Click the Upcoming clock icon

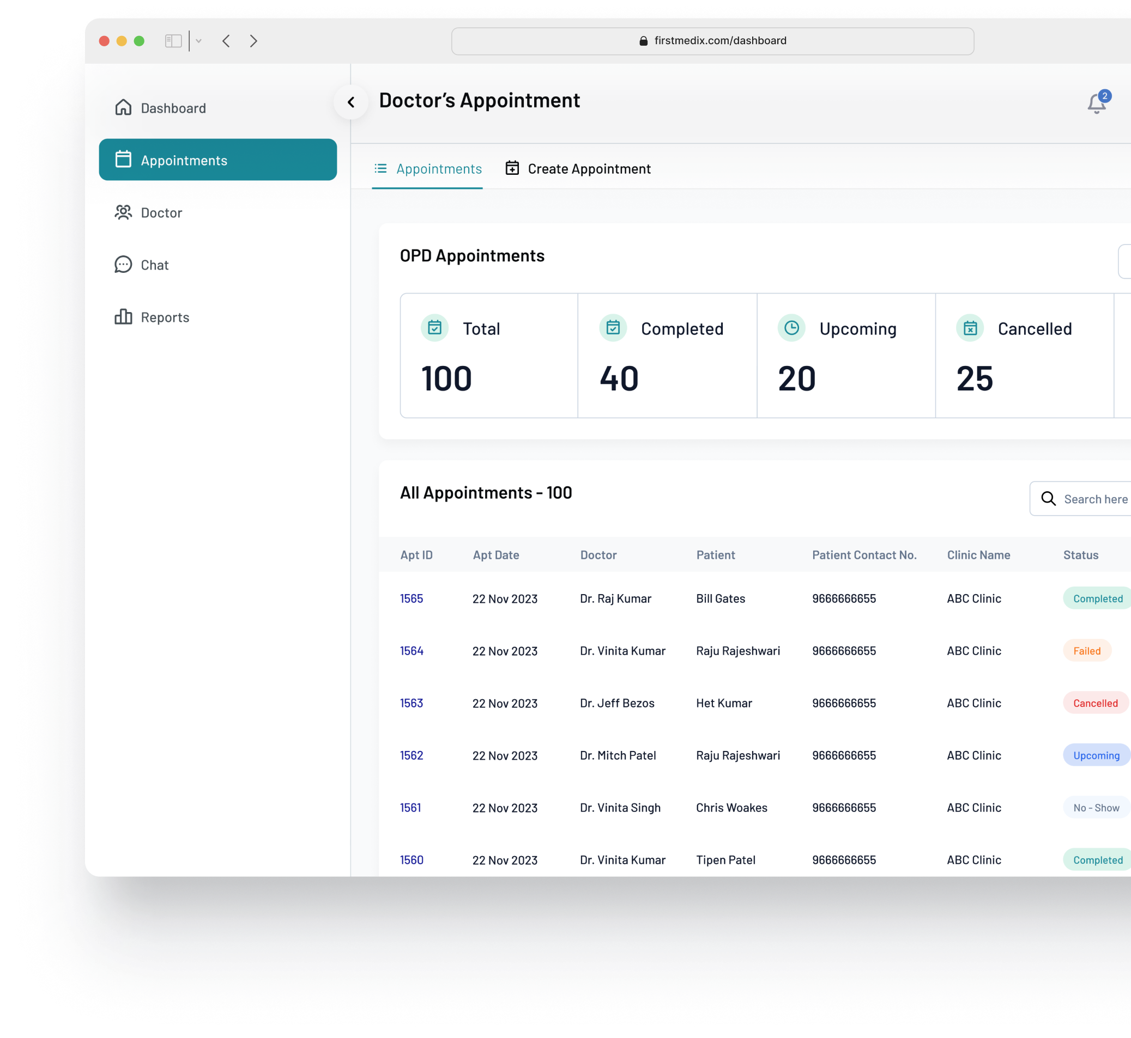pyautogui.click(x=791, y=328)
